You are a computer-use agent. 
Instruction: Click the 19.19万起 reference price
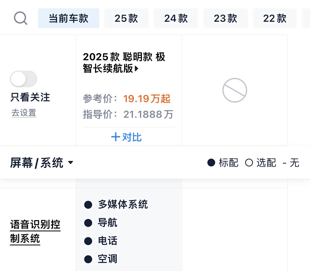(x=147, y=98)
